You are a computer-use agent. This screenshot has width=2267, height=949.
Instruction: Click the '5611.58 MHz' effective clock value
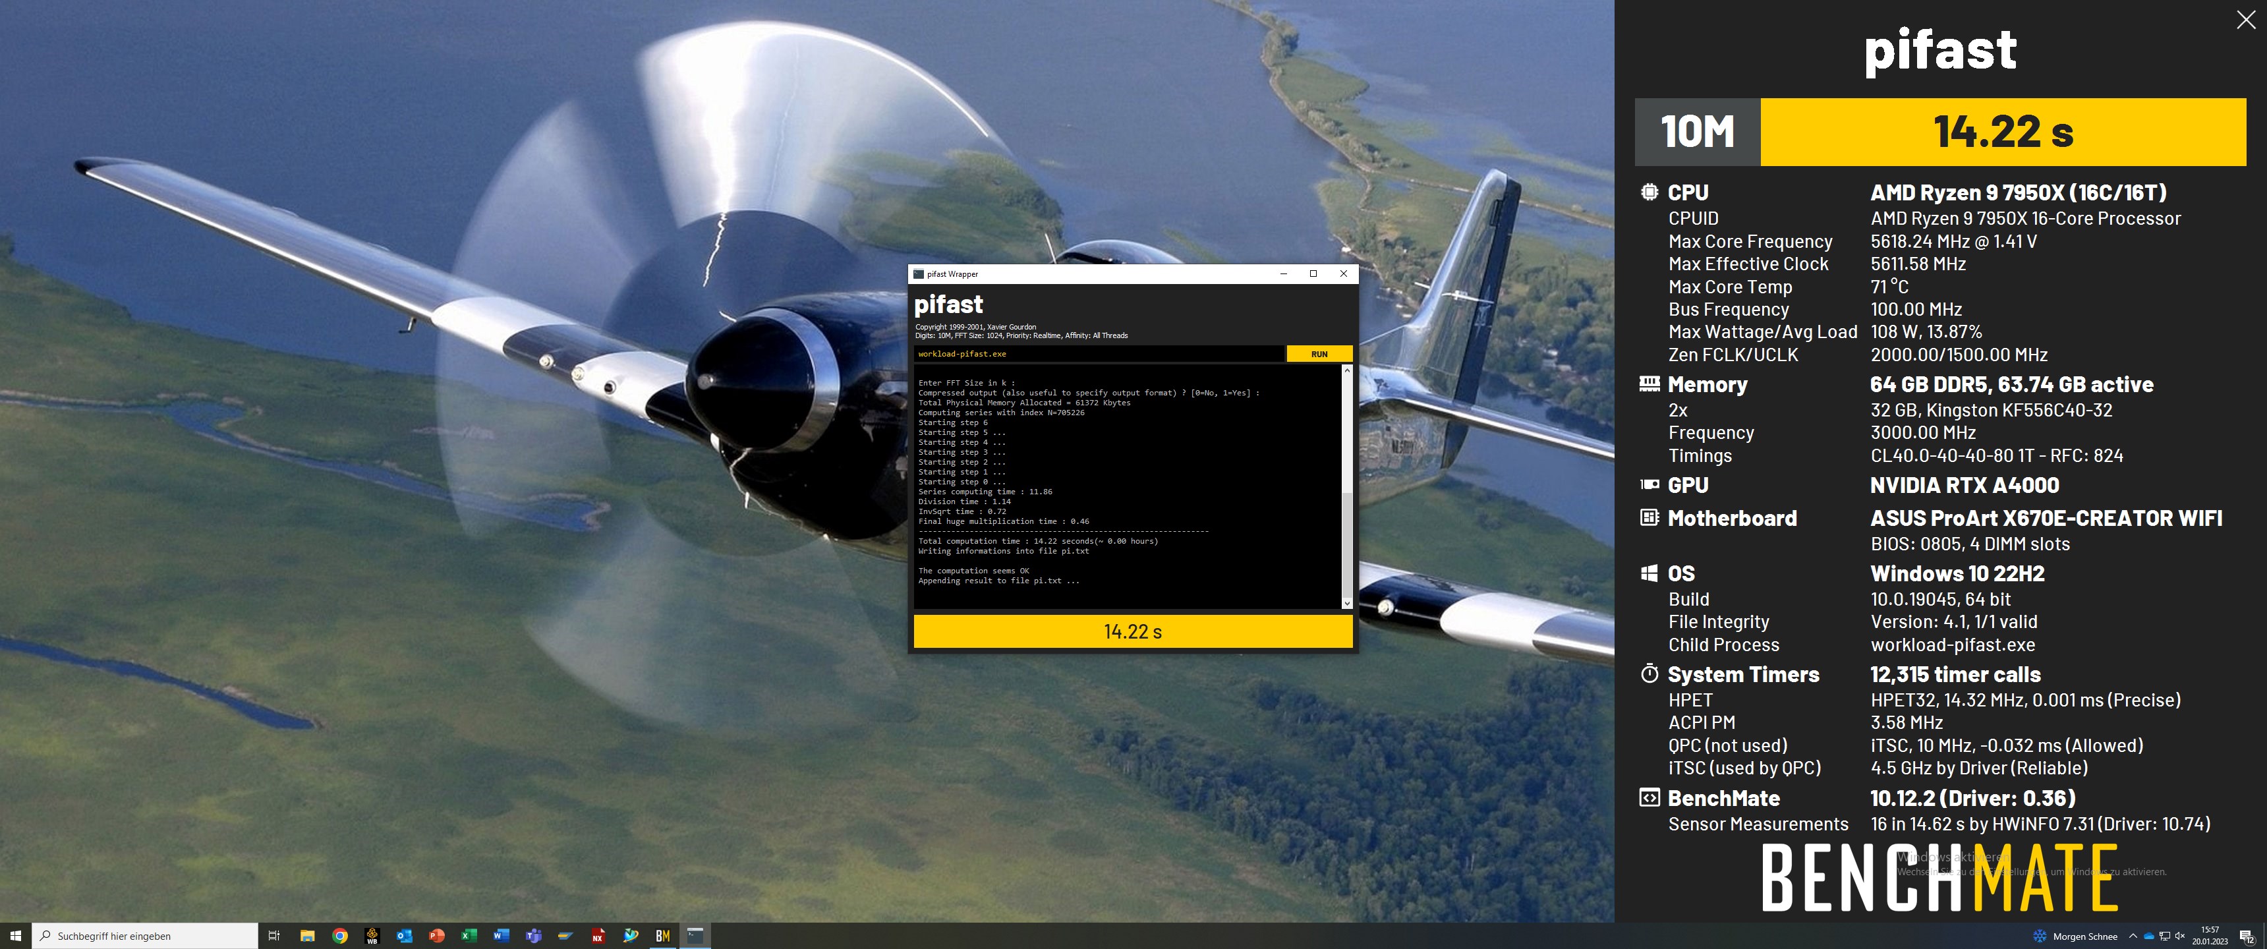pos(1918,264)
